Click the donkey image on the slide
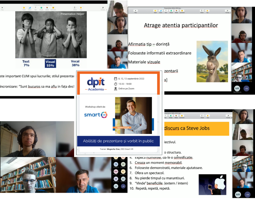Image resolution: width=255 pixels, height=214 pixels. (212, 62)
